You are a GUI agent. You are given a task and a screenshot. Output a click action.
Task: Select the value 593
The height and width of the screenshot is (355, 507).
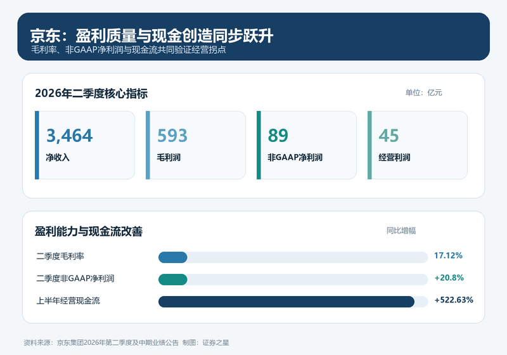tap(172, 136)
